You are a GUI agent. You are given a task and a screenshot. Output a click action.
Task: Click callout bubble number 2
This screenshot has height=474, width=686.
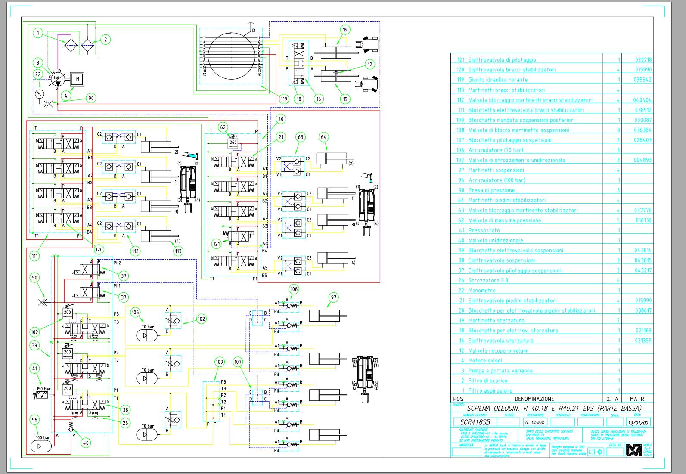(106, 40)
